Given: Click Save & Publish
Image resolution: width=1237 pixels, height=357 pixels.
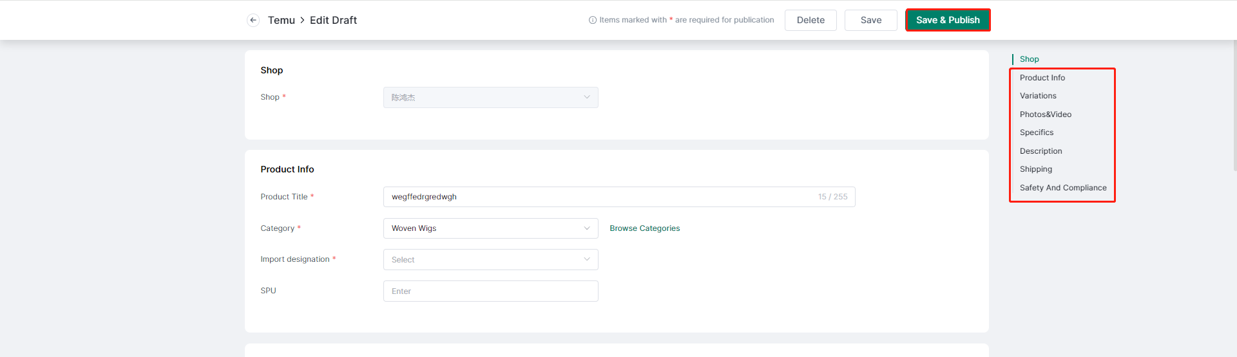Looking at the screenshot, I should (x=948, y=20).
